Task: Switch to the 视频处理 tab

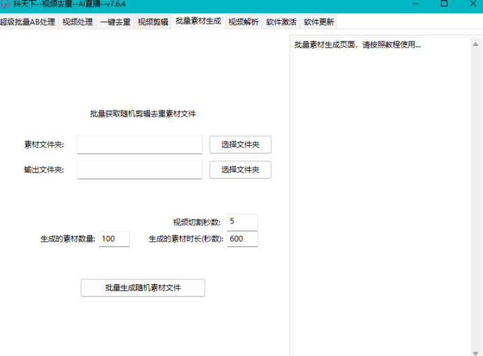Action: [x=77, y=22]
